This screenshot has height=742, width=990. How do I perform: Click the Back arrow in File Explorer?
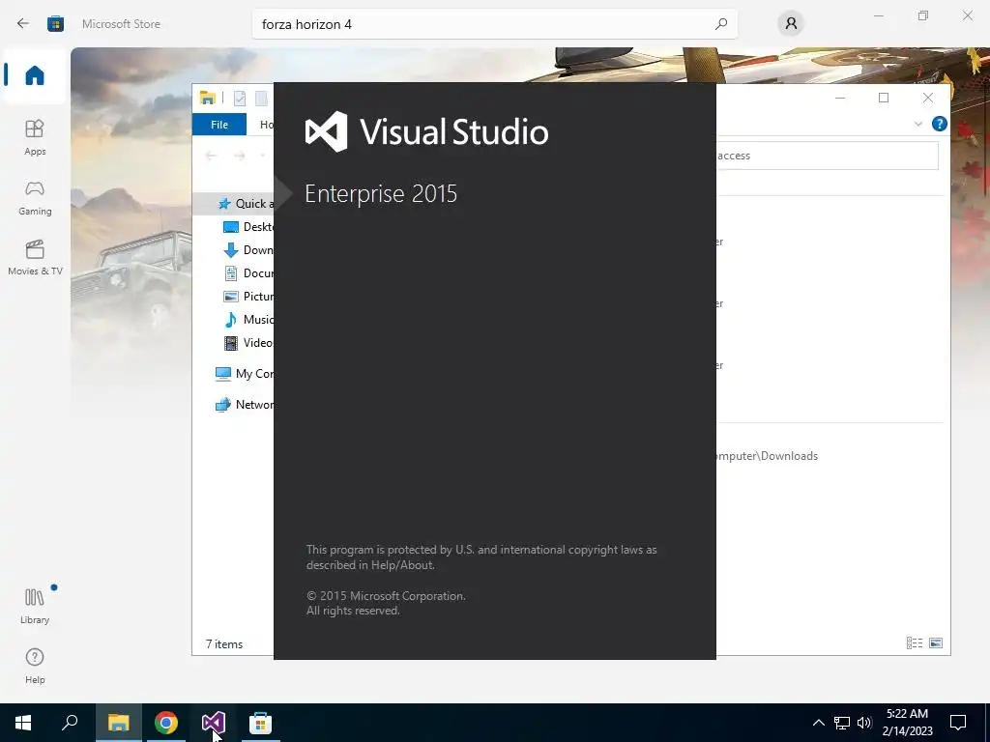(211, 156)
